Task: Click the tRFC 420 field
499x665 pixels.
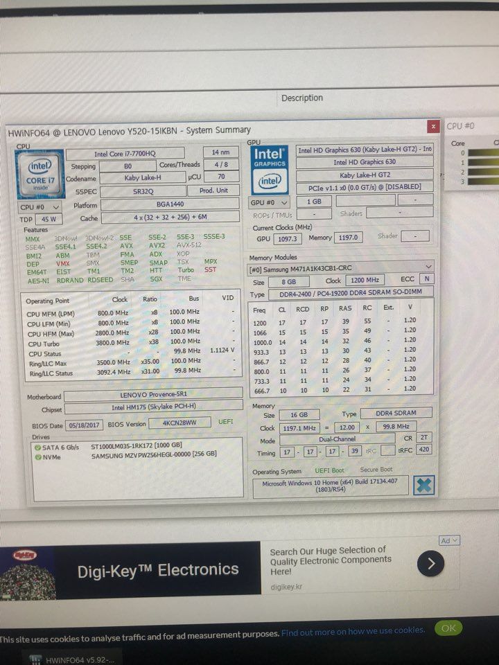Action: [x=424, y=449]
